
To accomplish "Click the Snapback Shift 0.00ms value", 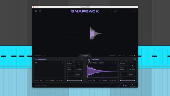I will point(70,64).
